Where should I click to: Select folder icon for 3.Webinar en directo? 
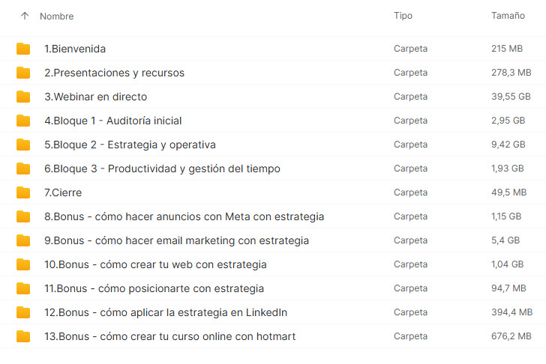pyautogui.click(x=23, y=97)
